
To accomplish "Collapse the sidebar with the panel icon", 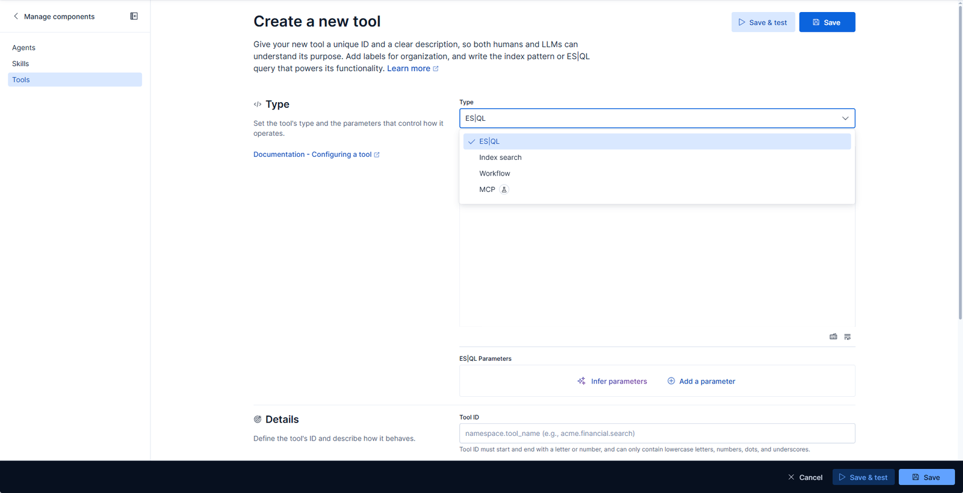I will (134, 16).
